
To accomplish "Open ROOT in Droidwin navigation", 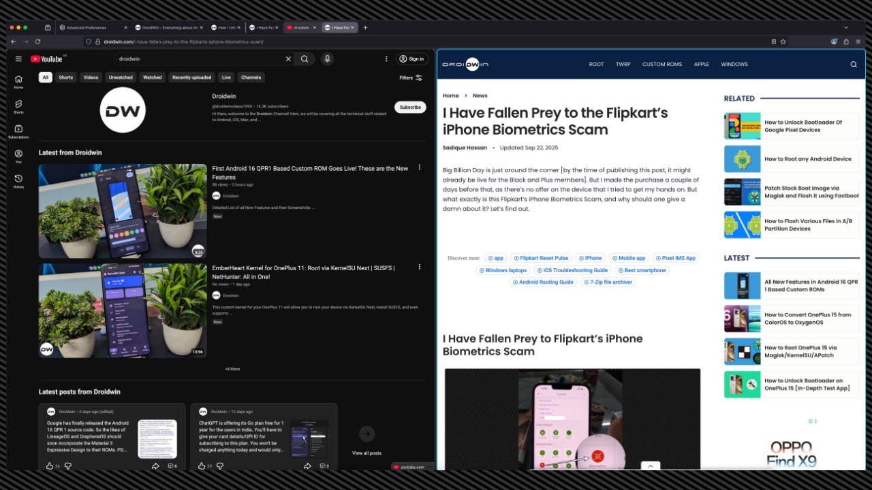I will 596,65.
